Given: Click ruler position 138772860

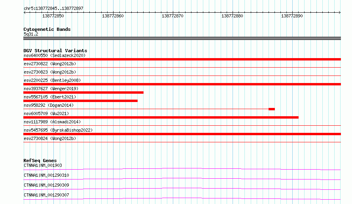Looking at the screenshot, I should pos(113,16).
